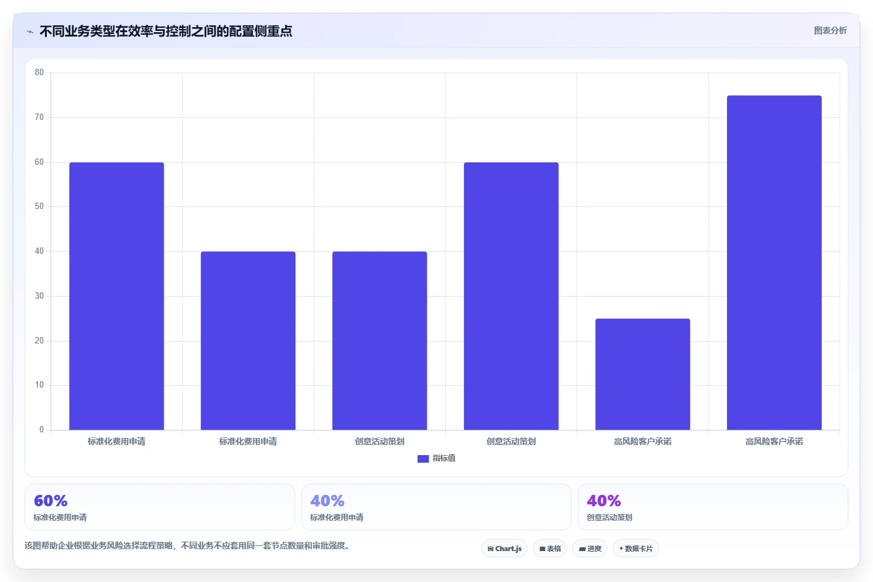Click the 表格 tag chip
The width and height of the screenshot is (873, 582).
[x=550, y=549]
